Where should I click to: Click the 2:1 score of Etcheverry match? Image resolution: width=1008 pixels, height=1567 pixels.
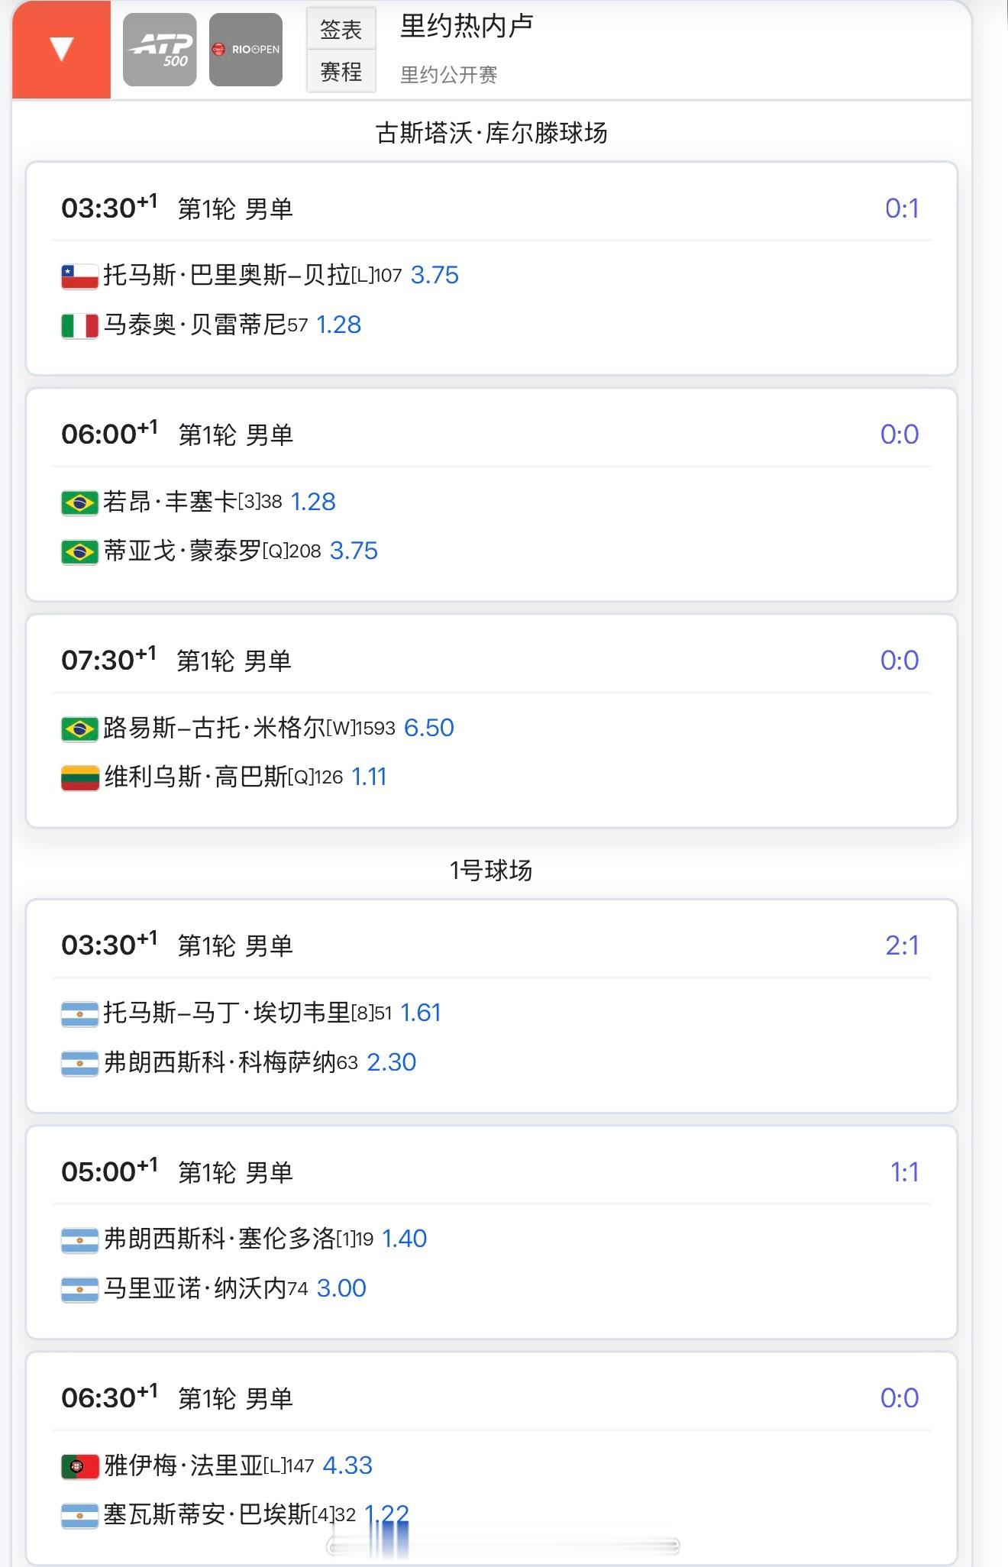902,945
